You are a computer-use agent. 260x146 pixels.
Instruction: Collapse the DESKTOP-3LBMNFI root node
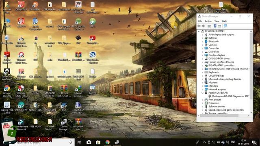point(199,31)
